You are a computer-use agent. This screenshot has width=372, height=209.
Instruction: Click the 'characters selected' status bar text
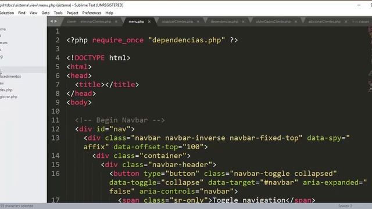point(17,206)
